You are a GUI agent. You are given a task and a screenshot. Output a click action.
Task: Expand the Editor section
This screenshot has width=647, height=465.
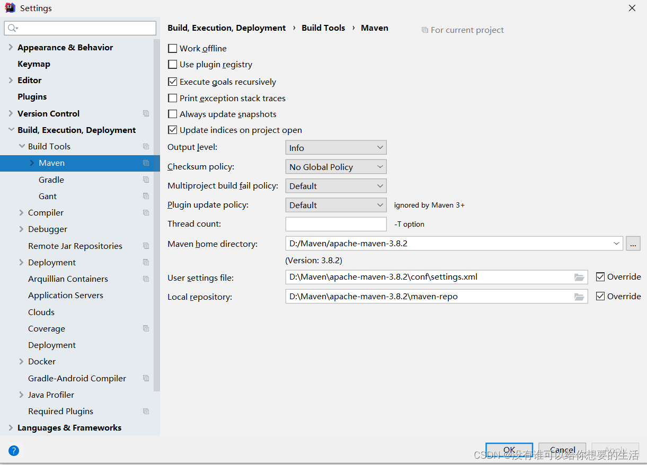(x=11, y=80)
